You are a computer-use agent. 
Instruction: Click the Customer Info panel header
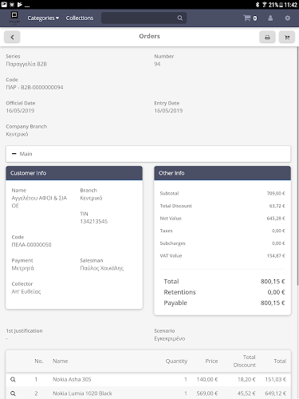[x=74, y=173]
